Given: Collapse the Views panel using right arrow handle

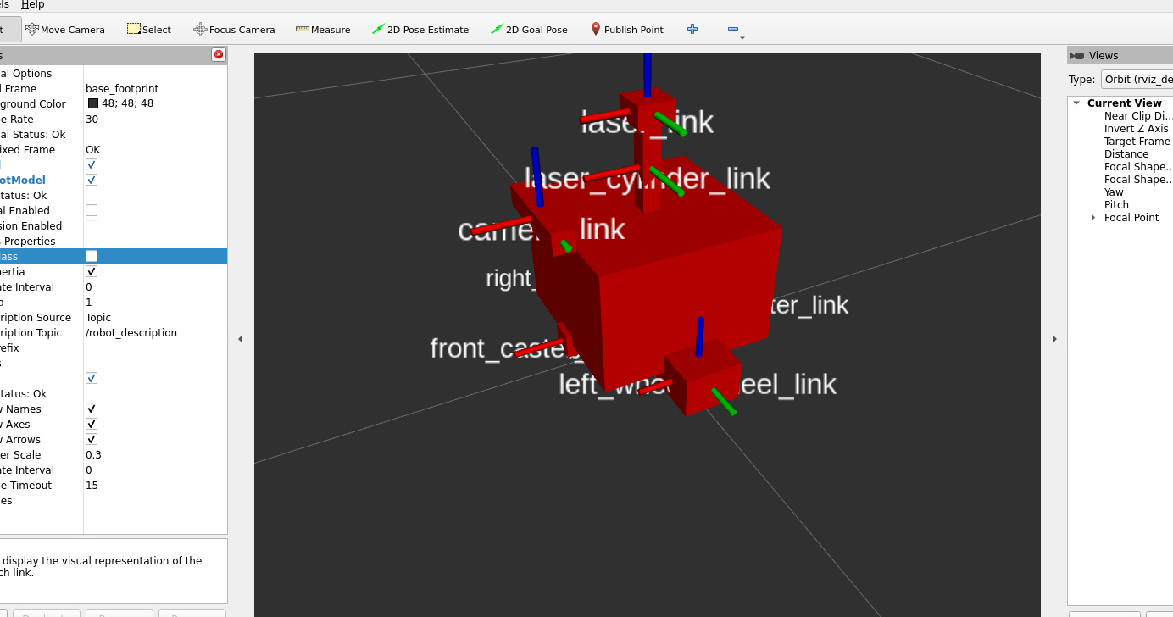Looking at the screenshot, I should [1054, 339].
